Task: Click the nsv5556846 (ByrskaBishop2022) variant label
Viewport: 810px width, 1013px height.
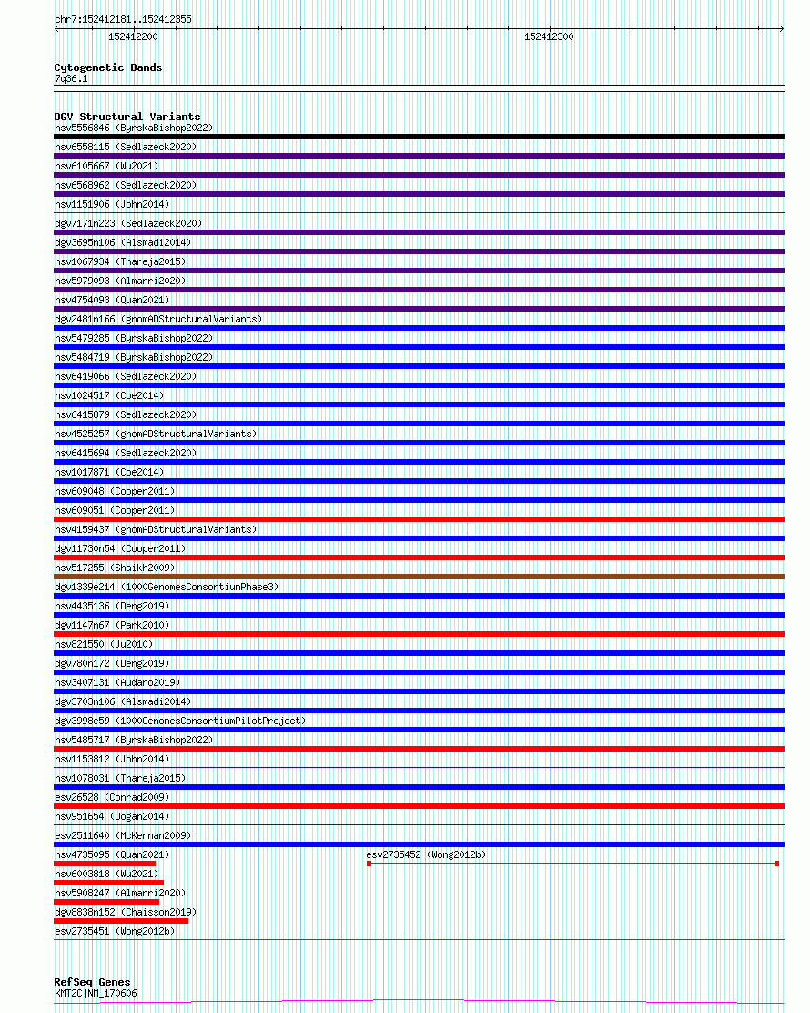Action: click(134, 128)
